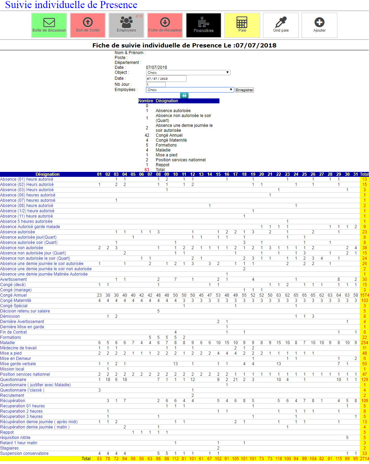369x464 pixels.
Task: Open Reppot row link
Action: 7,432
